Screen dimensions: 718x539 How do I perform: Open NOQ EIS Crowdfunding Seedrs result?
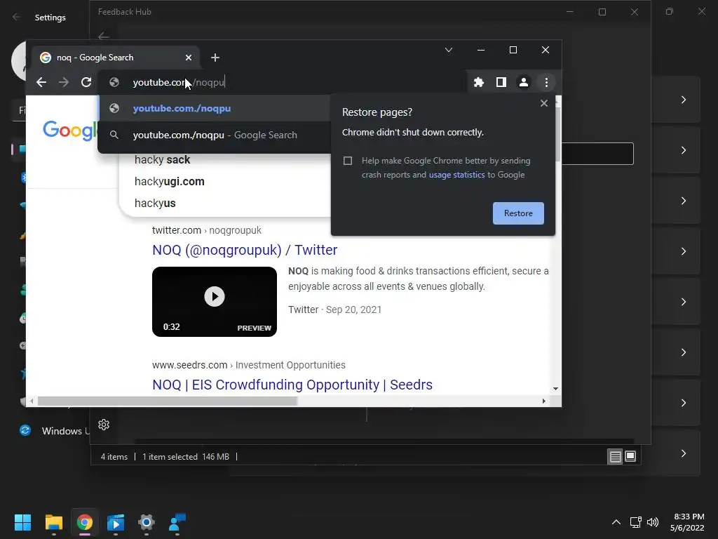click(292, 385)
